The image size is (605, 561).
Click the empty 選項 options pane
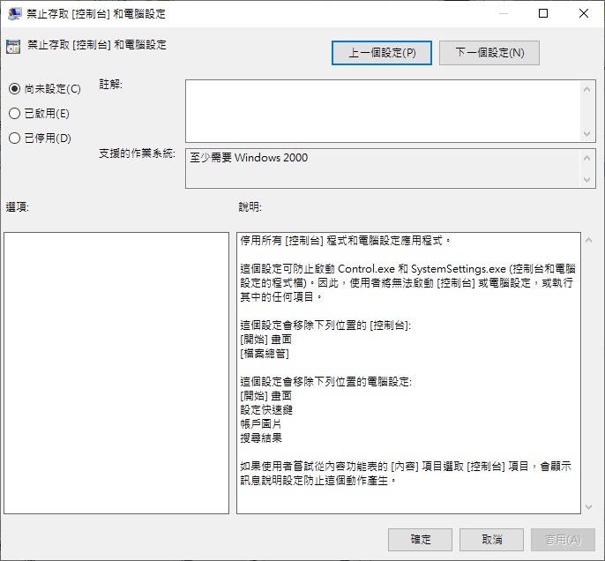click(116, 373)
